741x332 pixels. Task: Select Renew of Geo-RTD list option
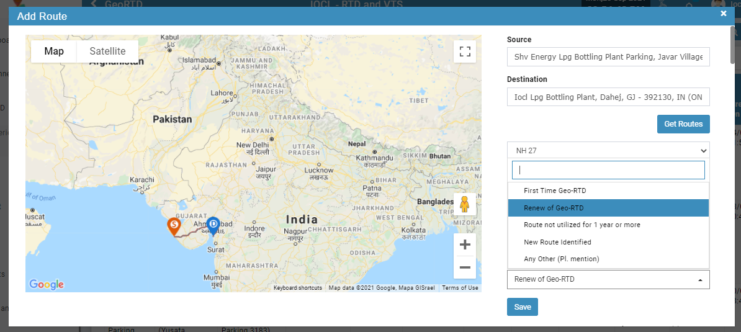(x=608, y=208)
